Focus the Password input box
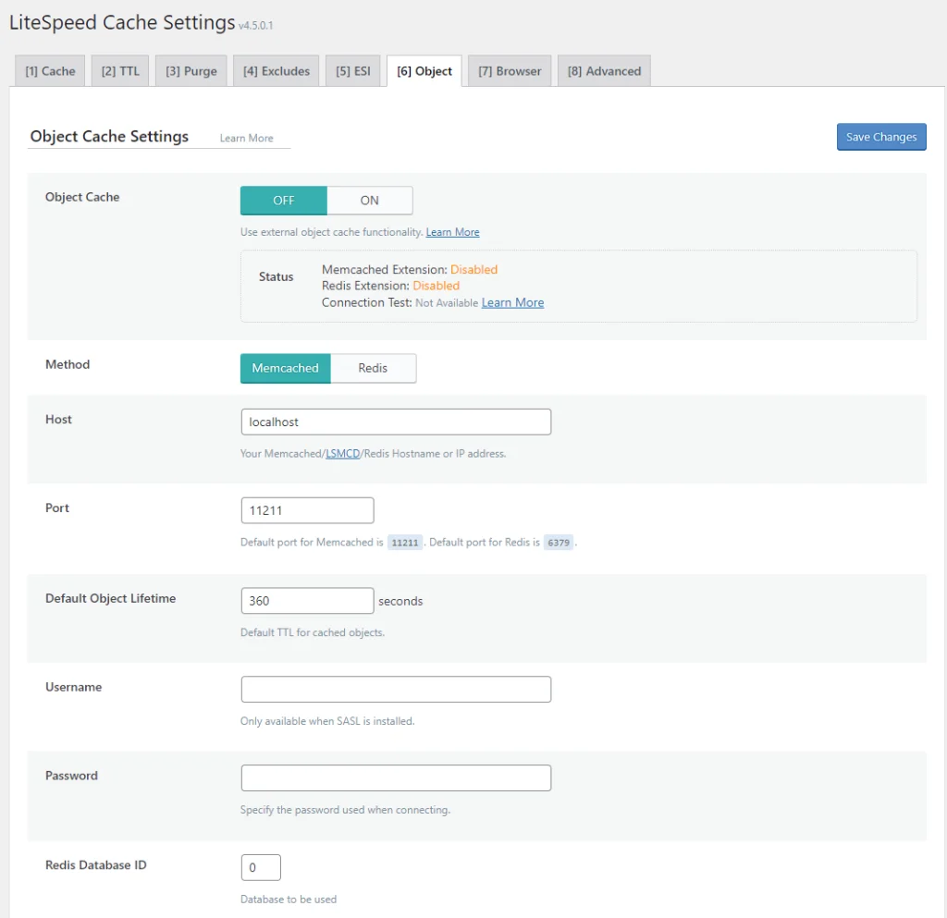Image resolution: width=947 pixels, height=918 pixels. (396, 778)
